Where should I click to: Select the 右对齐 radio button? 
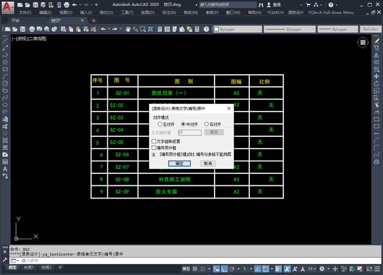click(x=207, y=124)
